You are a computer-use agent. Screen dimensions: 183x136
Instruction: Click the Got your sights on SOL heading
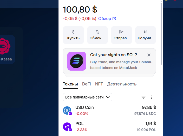pos(114,55)
